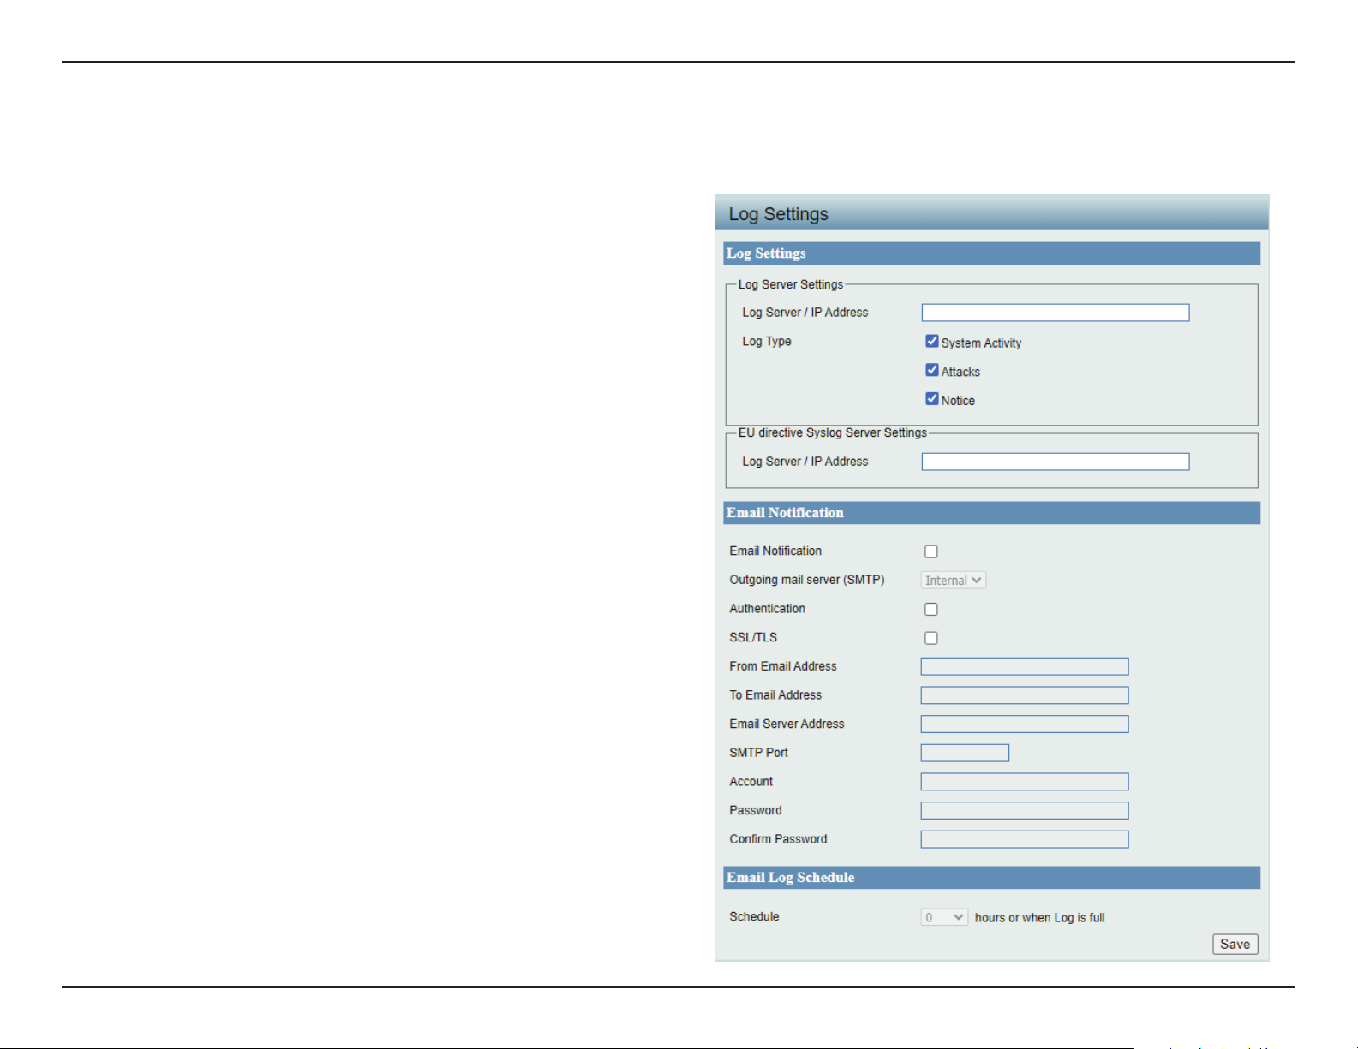Click the To Email Address field
The width and height of the screenshot is (1358, 1049).
[x=1025, y=695]
